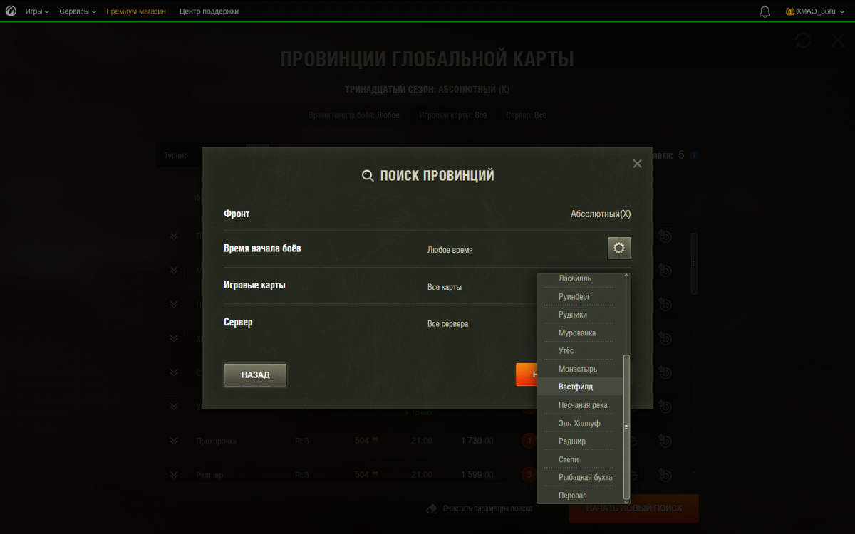
Task: Click the Абсолютный(X) front value
Action: pyautogui.click(x=601, y=214)
